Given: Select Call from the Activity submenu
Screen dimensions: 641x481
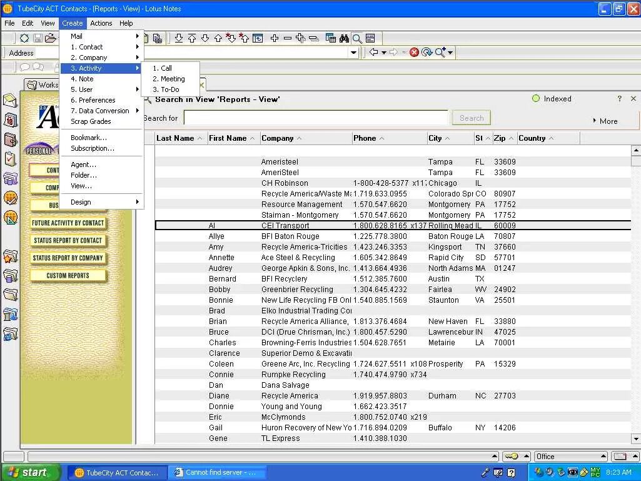Looking at the screenshot, I should tap(171, 68).
